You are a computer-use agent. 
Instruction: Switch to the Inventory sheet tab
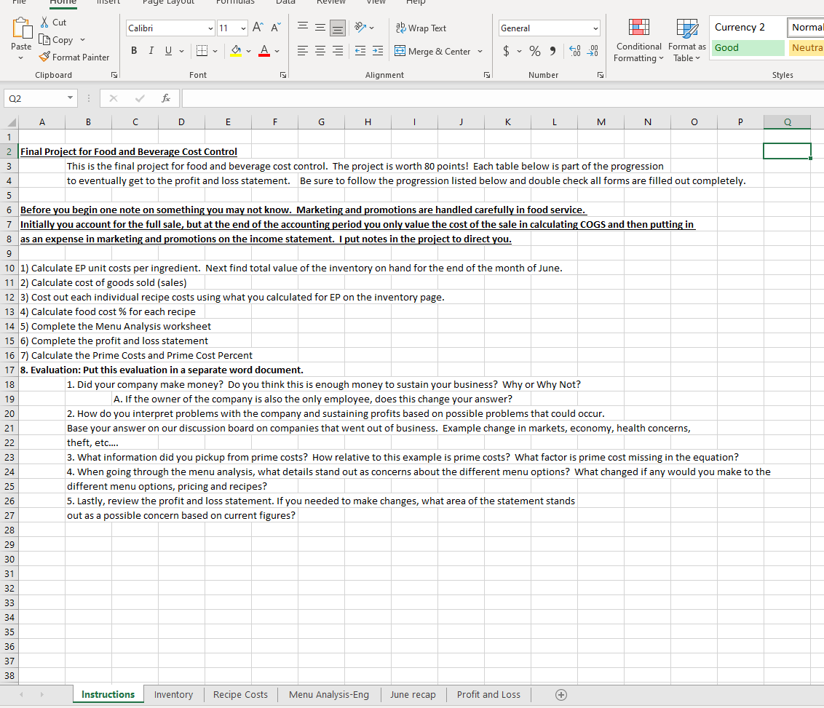pos(173,694)
